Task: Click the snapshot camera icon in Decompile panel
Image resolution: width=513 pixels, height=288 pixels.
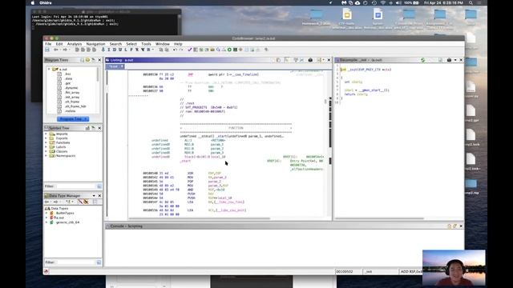Action: [x=449, y=60]
